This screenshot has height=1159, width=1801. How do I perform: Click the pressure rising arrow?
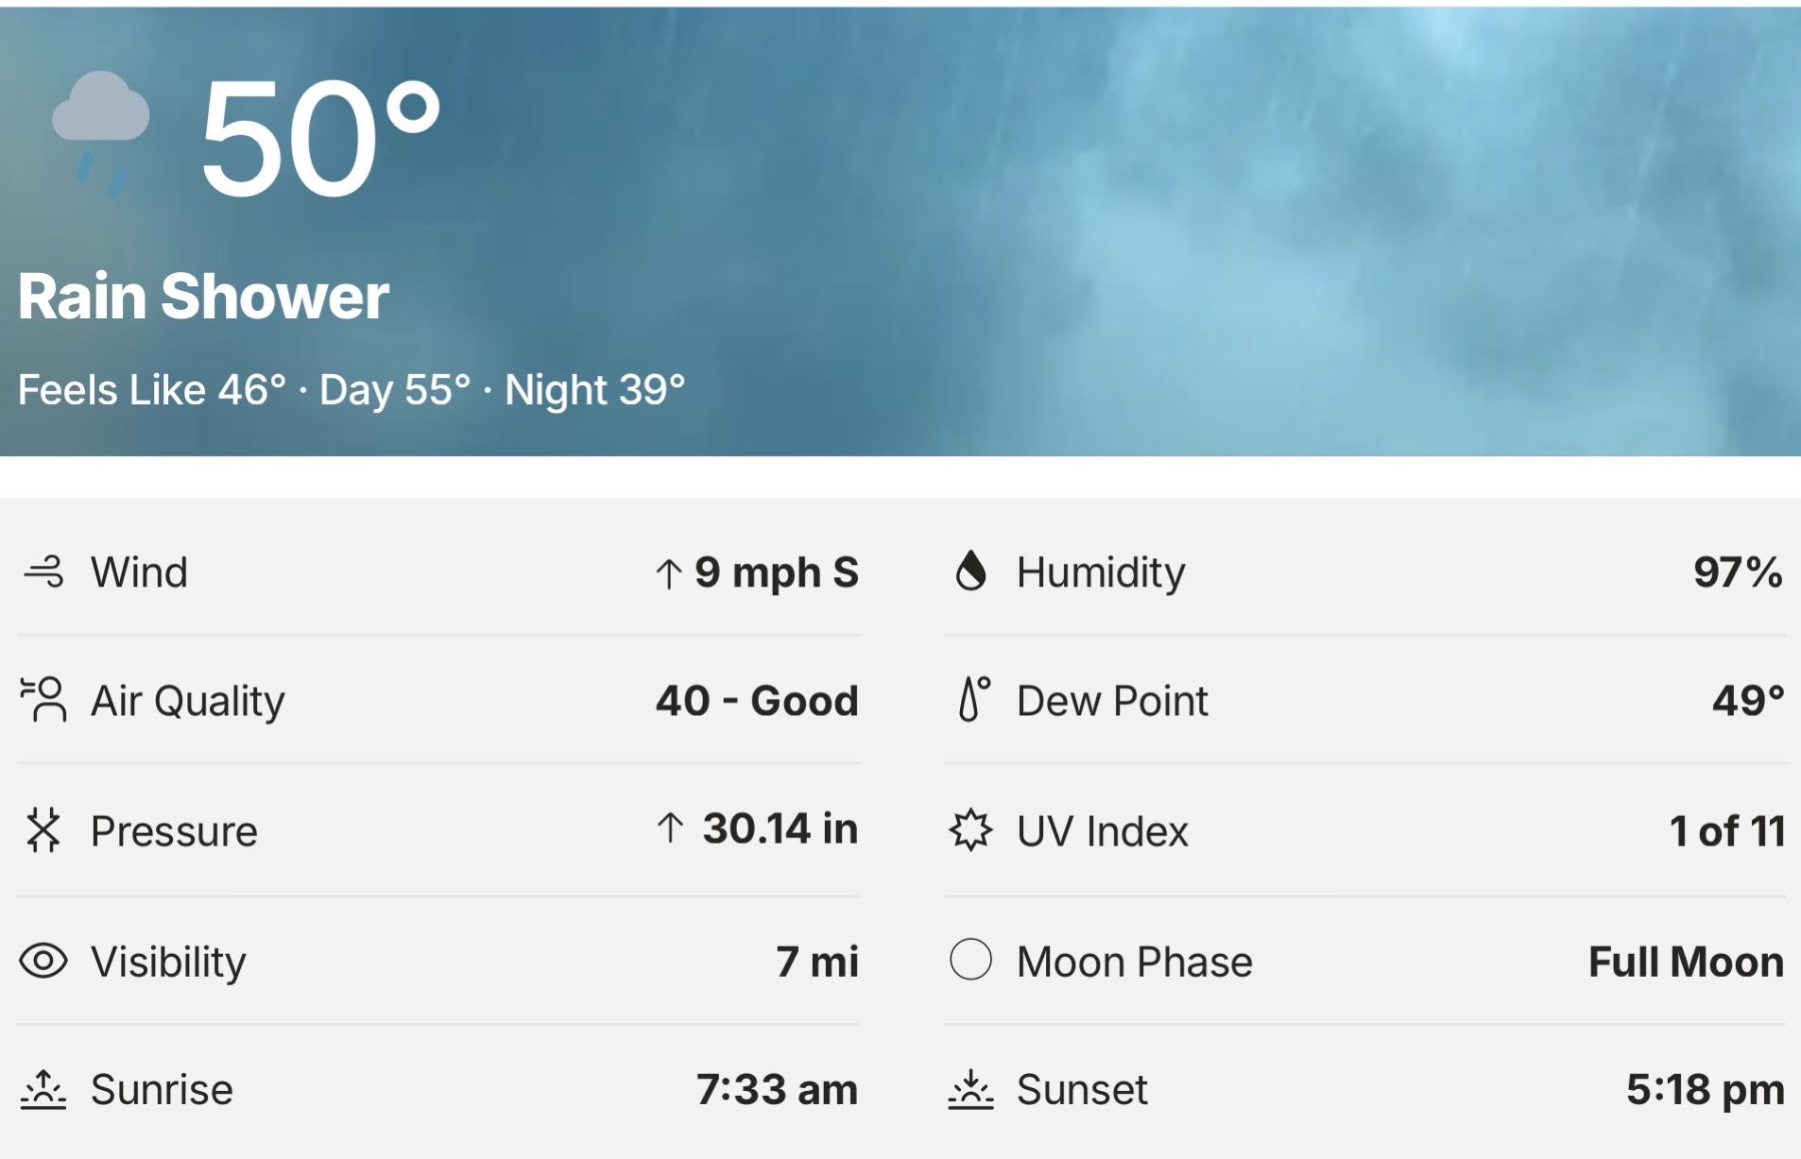(x=670, y=828)
